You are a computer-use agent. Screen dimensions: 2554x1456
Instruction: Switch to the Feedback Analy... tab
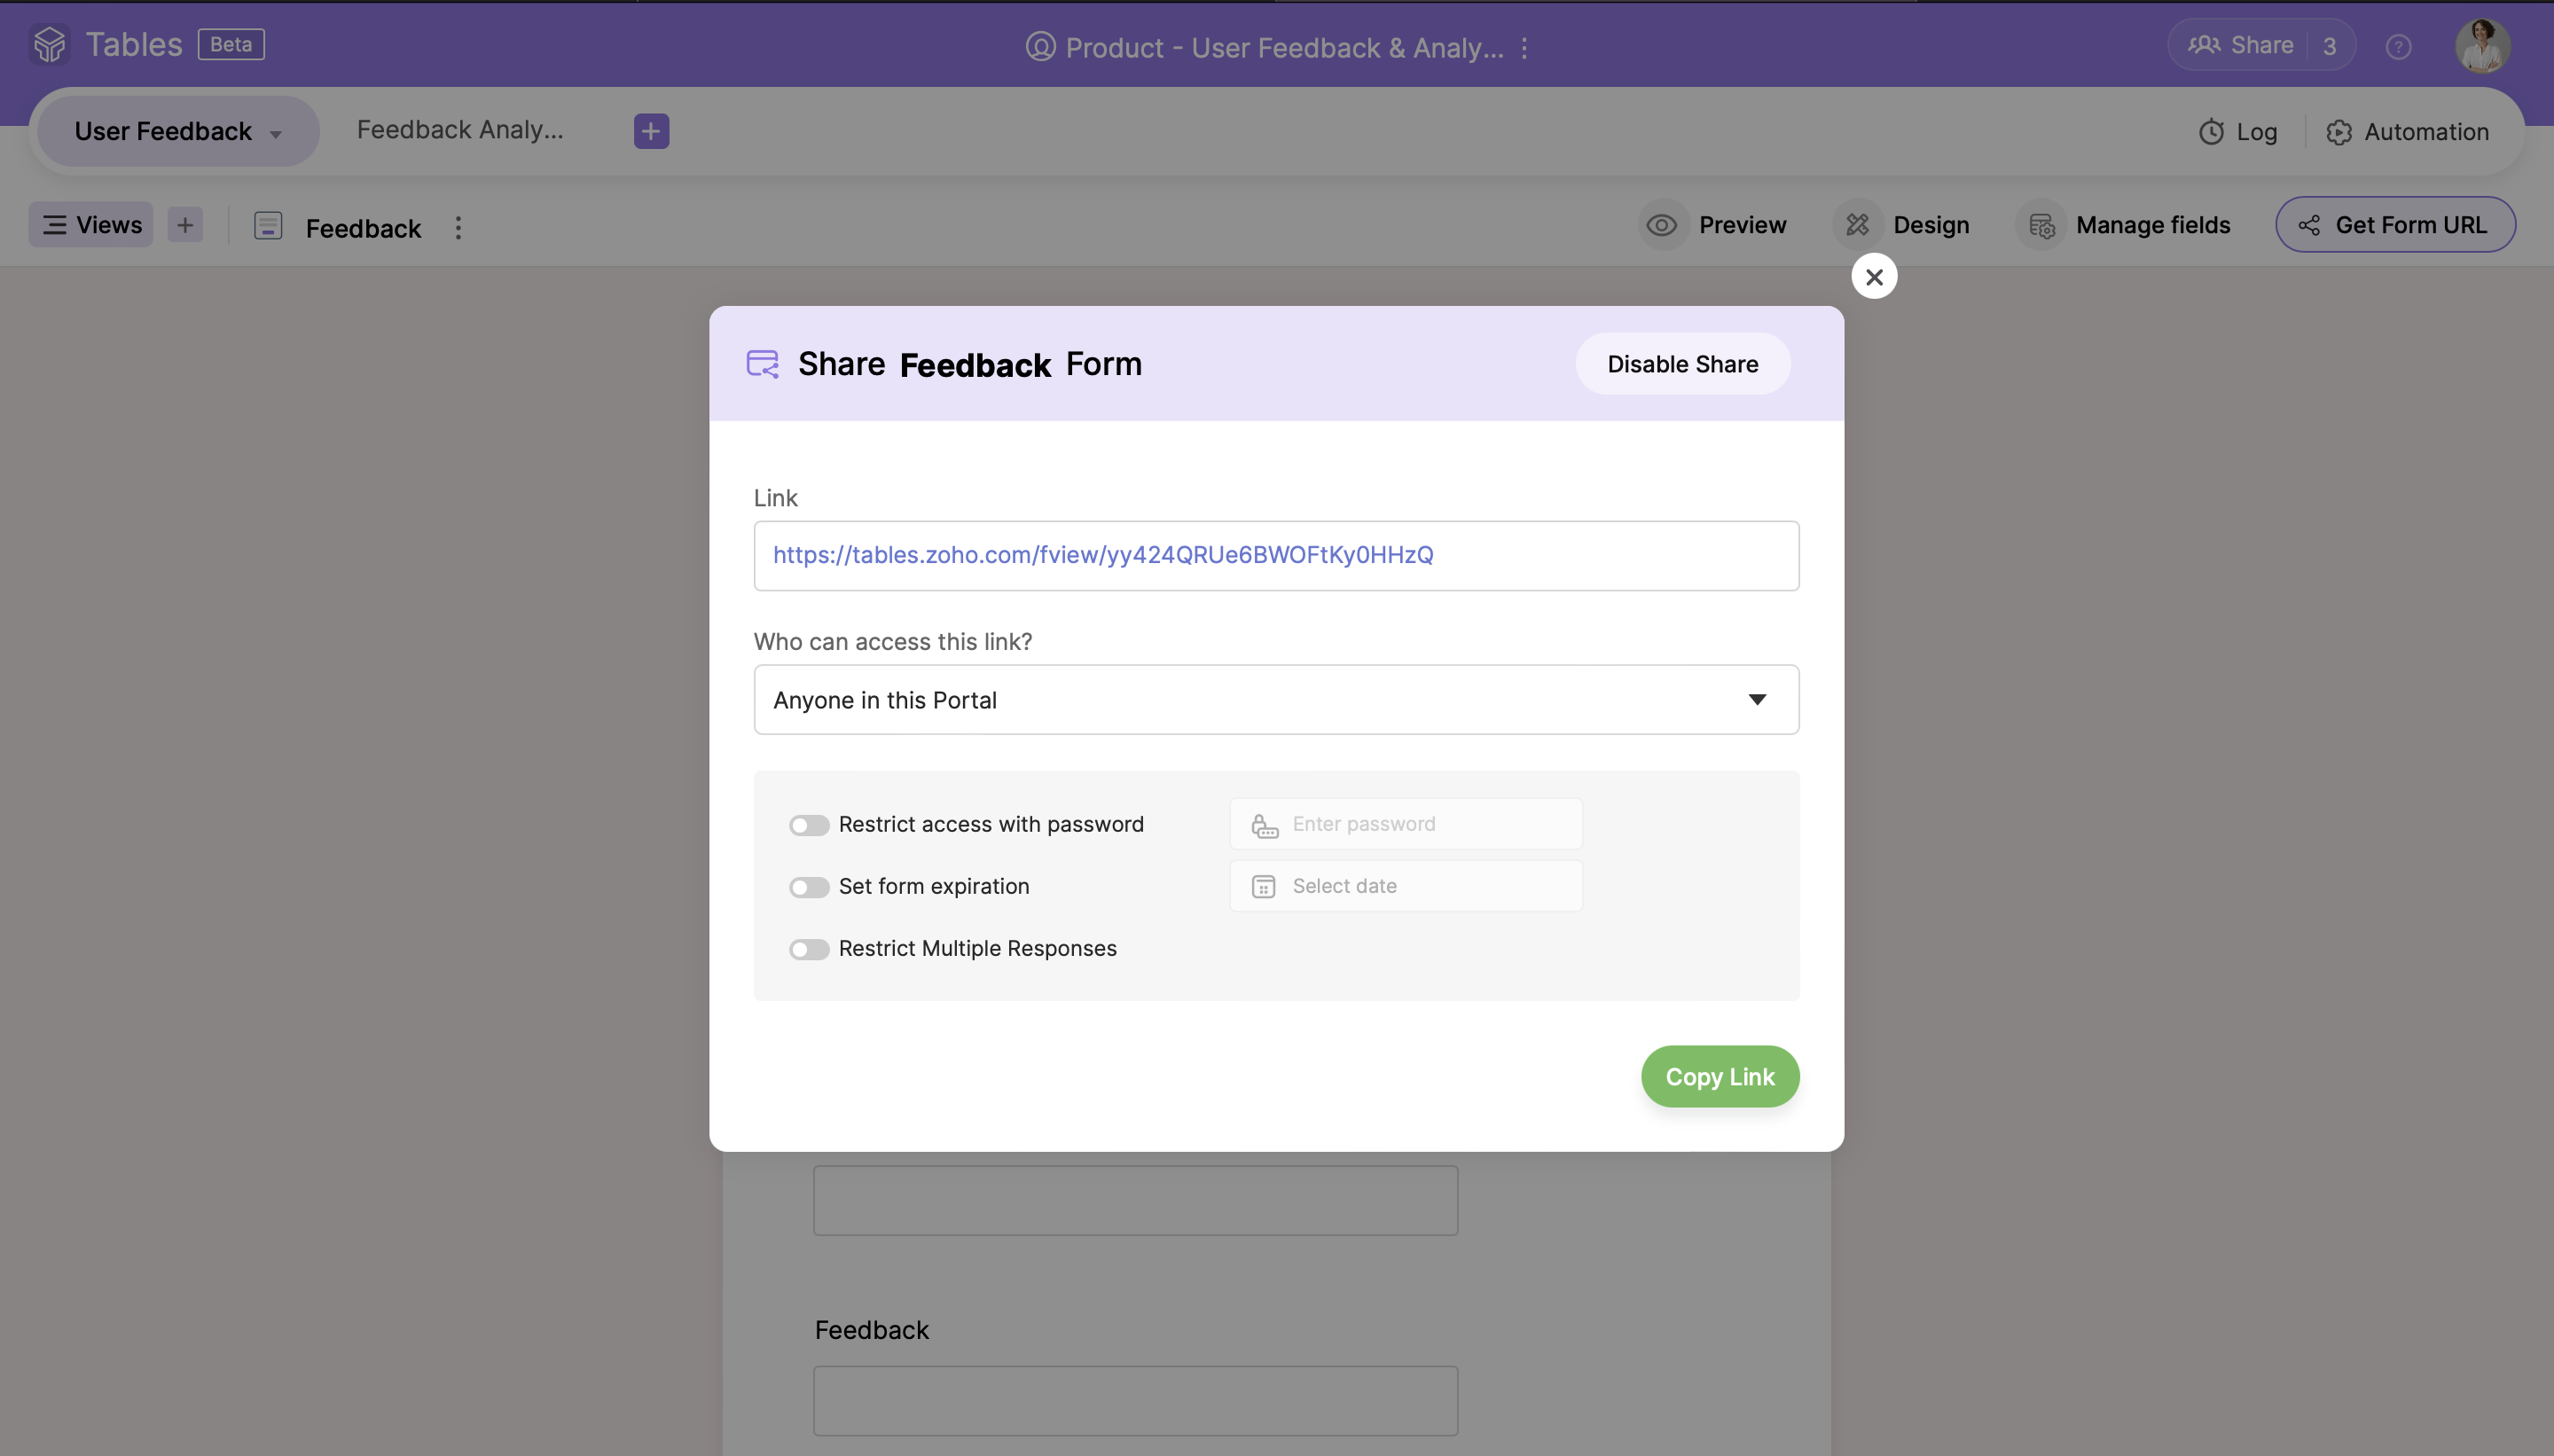coord(460,130)
